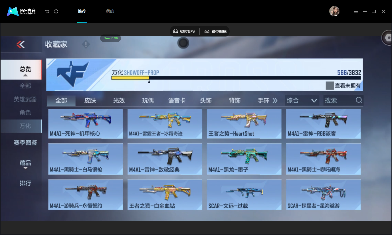392x235 pixels.
Task: Open the hamburger menu icon
Action: [x=356, y=11]
